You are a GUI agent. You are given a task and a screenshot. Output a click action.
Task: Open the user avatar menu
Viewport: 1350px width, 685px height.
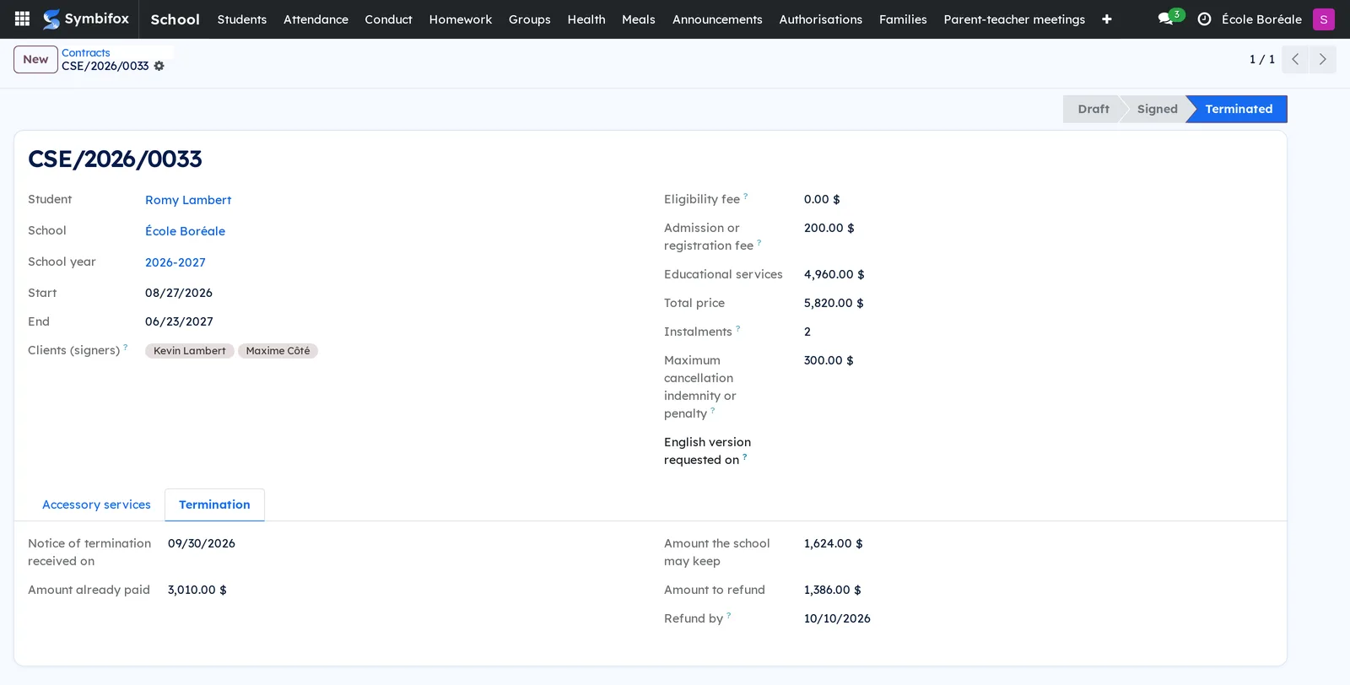[1324, 19]
